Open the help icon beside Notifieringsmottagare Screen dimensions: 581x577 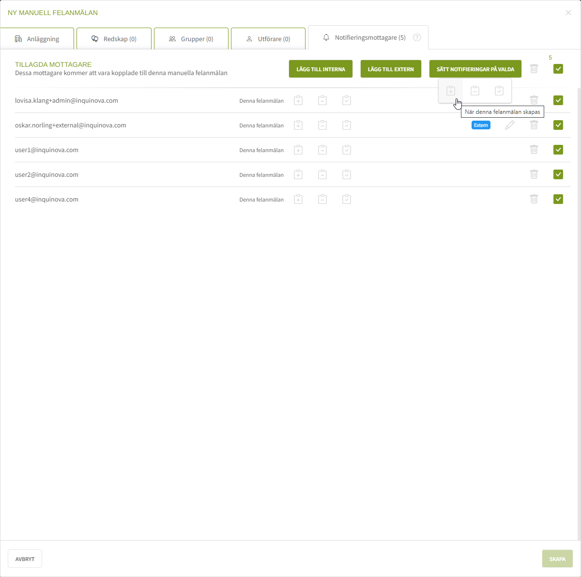pos(417,38)
